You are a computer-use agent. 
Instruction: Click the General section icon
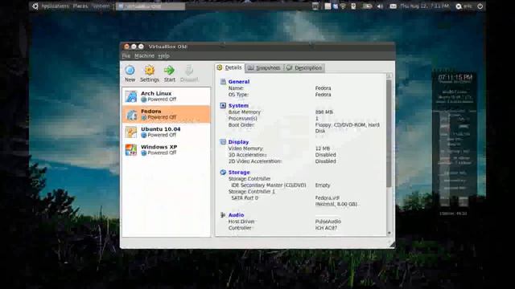223,82
